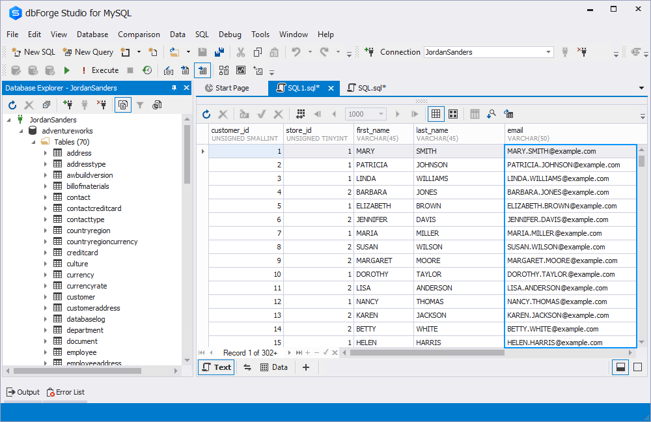Toggle the document outline icon in Database Explorer
The height and width of the screenshot is (422, 651).
122,104
